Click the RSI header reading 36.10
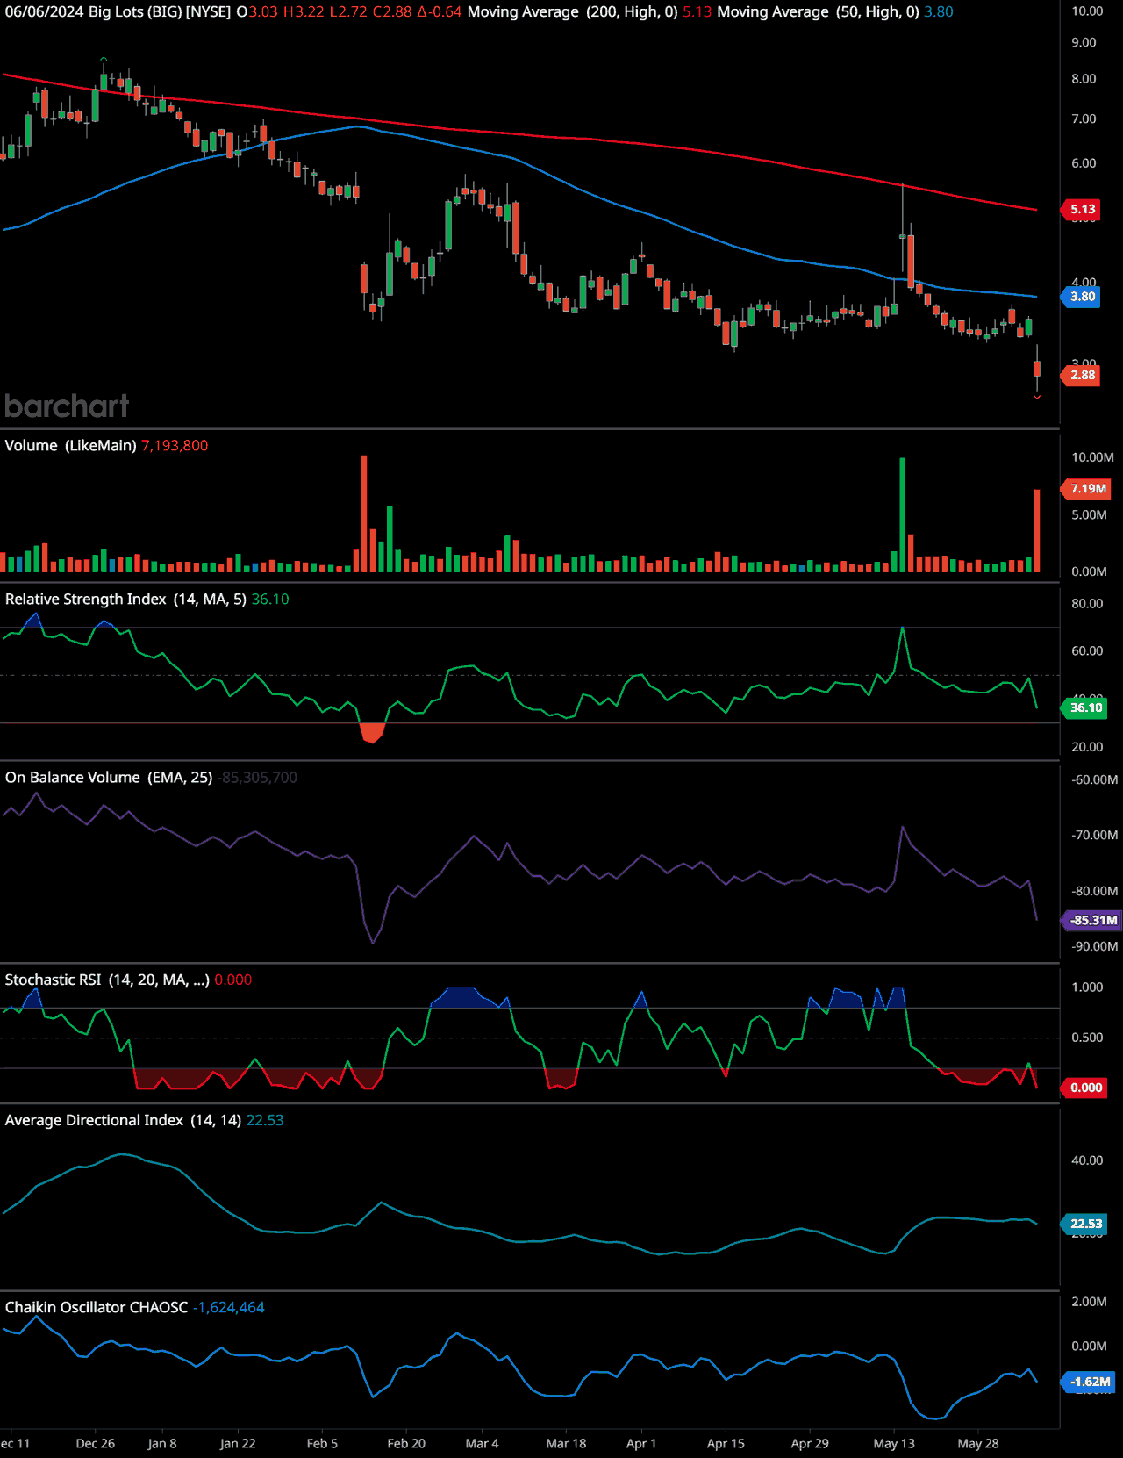Screen dimensions: 1123x1458 270,600
